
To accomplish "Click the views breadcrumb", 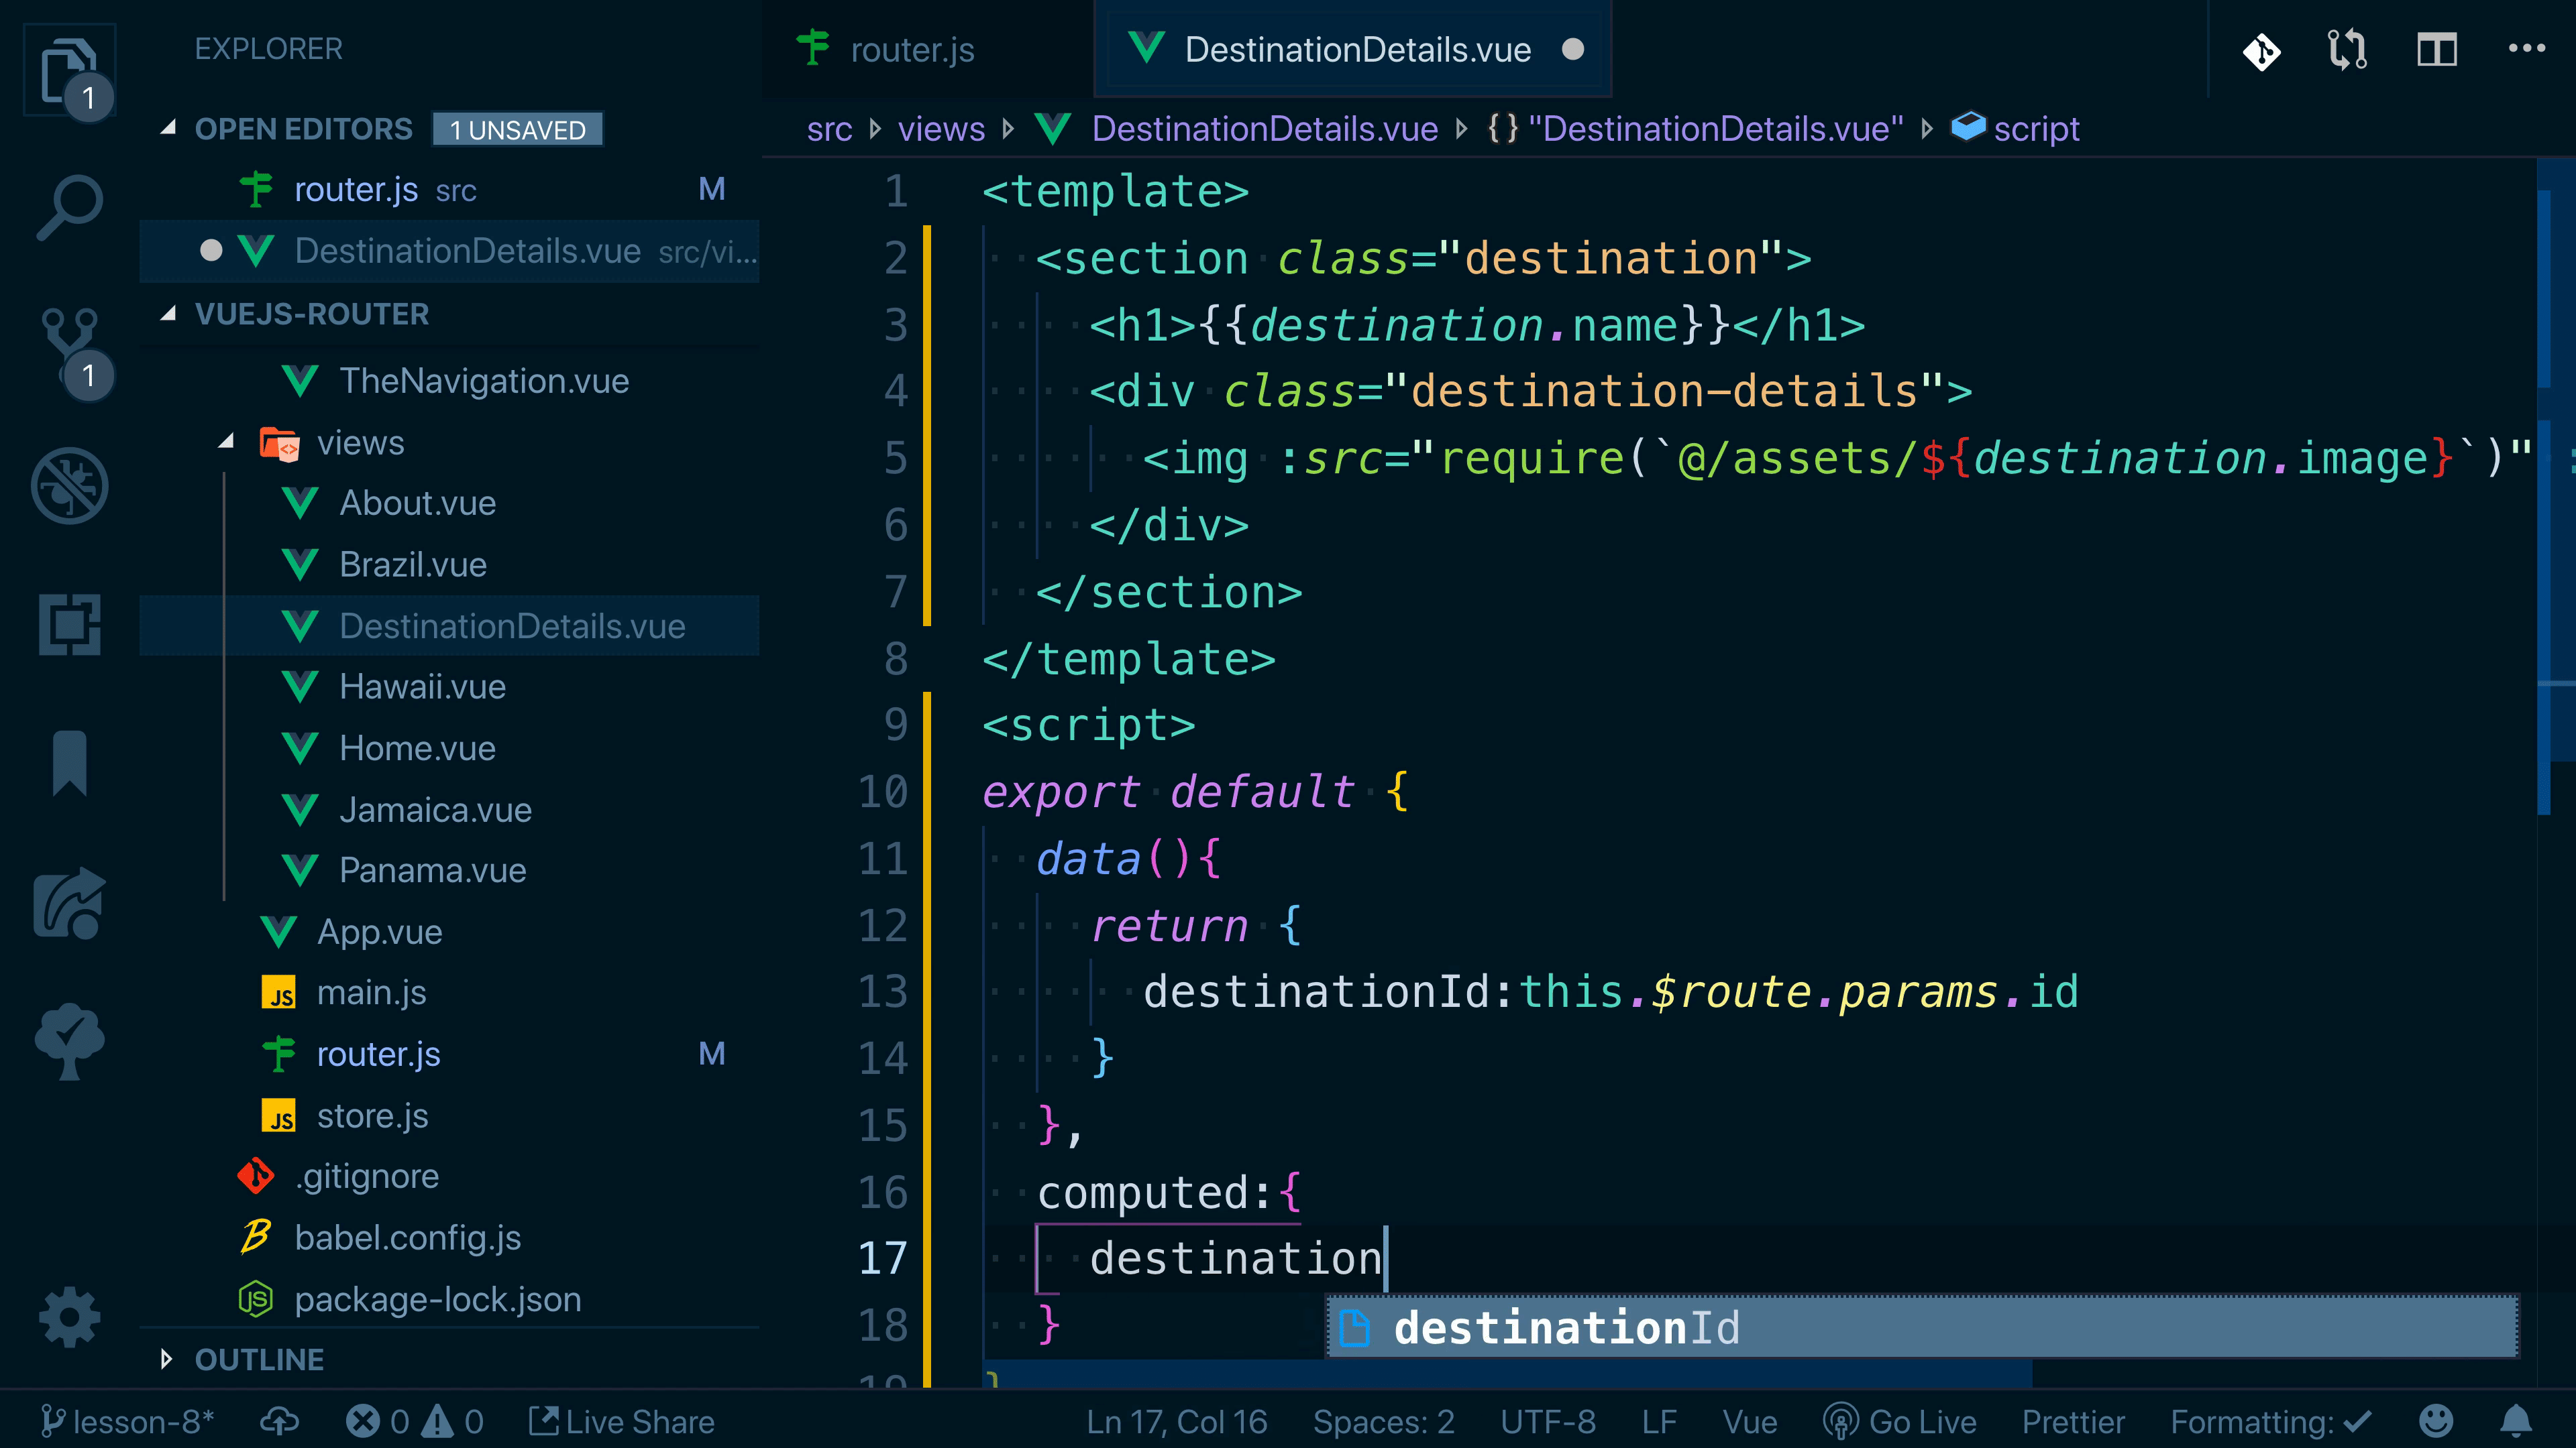I will [x=941, y=129].
